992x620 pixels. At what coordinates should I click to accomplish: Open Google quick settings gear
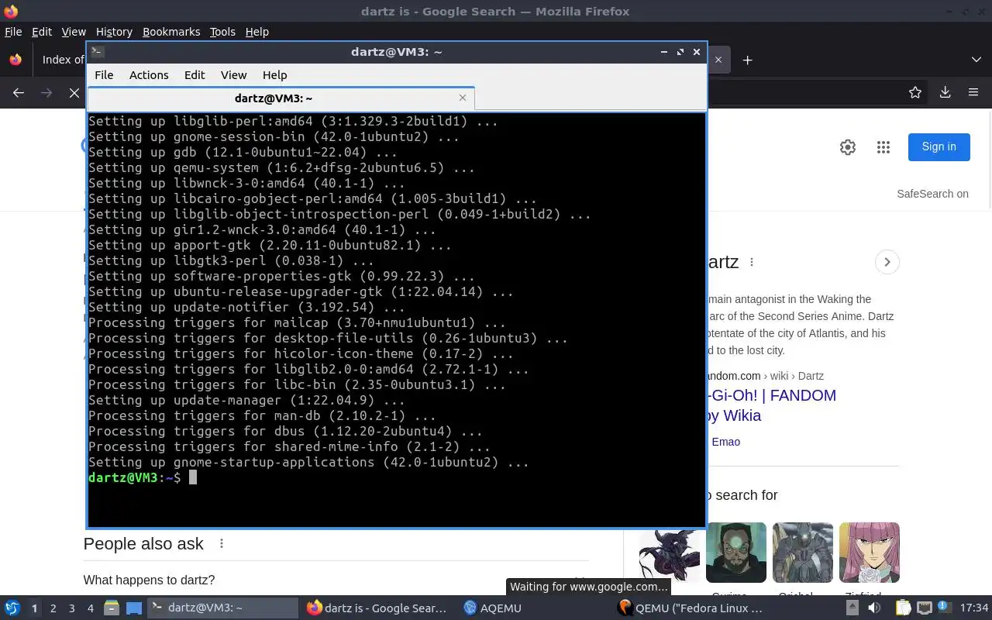coord(848,147)
